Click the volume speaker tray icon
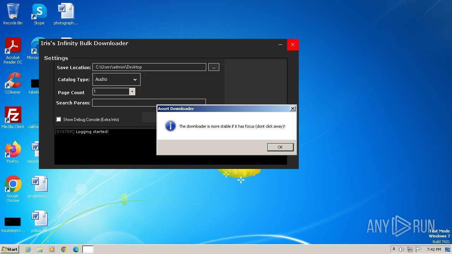 coord(402,249)
